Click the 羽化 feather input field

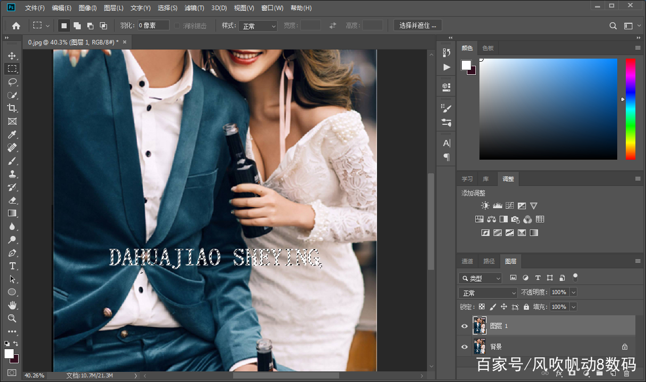pyautogui.click(x=153, y=25)
